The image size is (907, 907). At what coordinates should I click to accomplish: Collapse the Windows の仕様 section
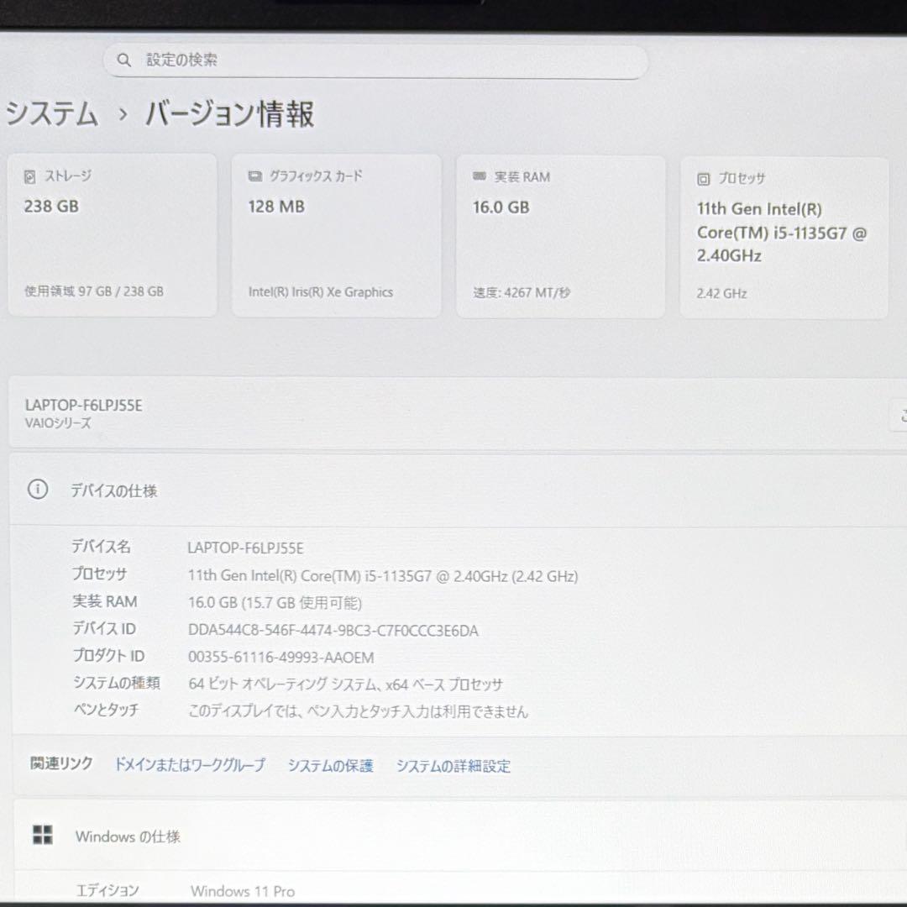460,836
